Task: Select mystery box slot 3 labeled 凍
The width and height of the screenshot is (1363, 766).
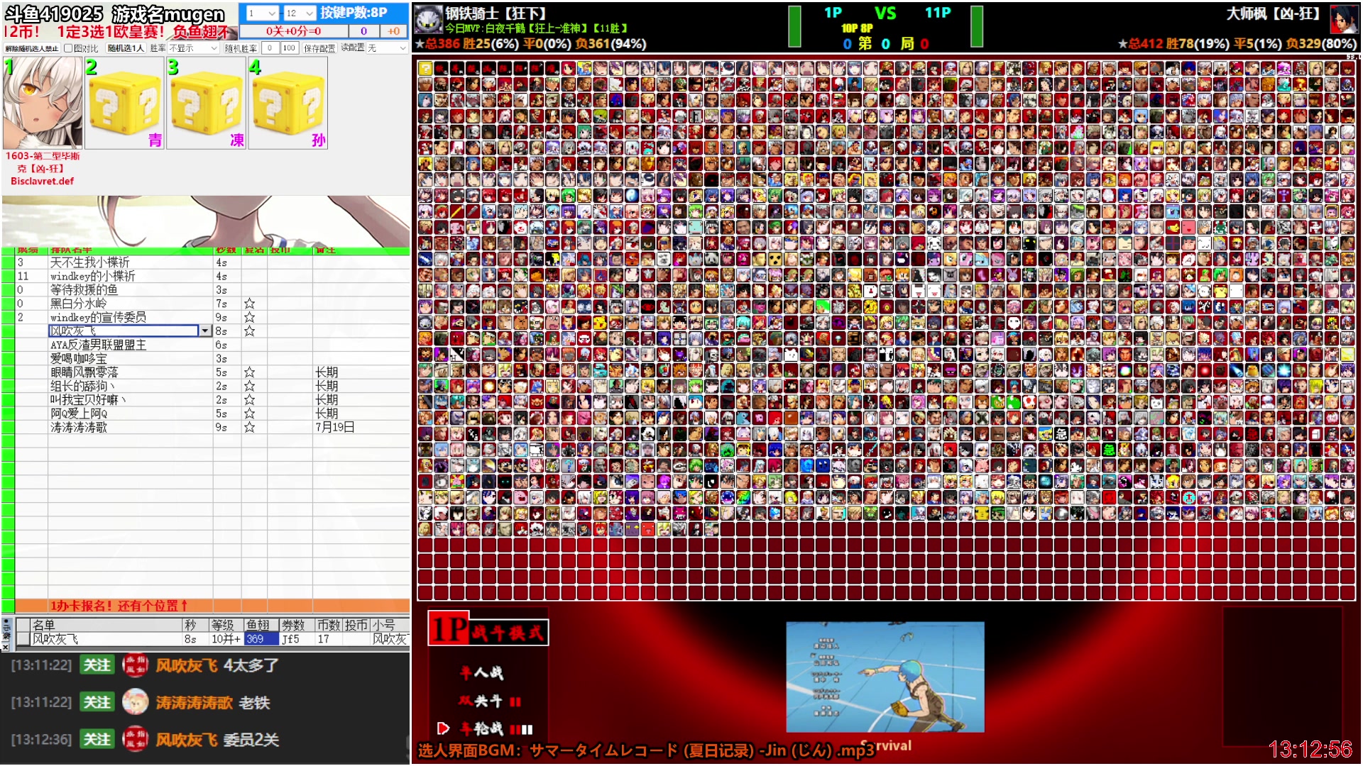Action: tap(207, 104)
